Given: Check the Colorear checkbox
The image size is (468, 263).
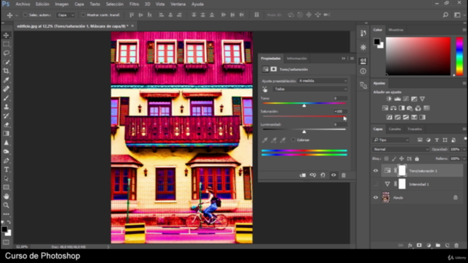Looking at the screenshot, I should pyautogui.click(x=293, y=140).
